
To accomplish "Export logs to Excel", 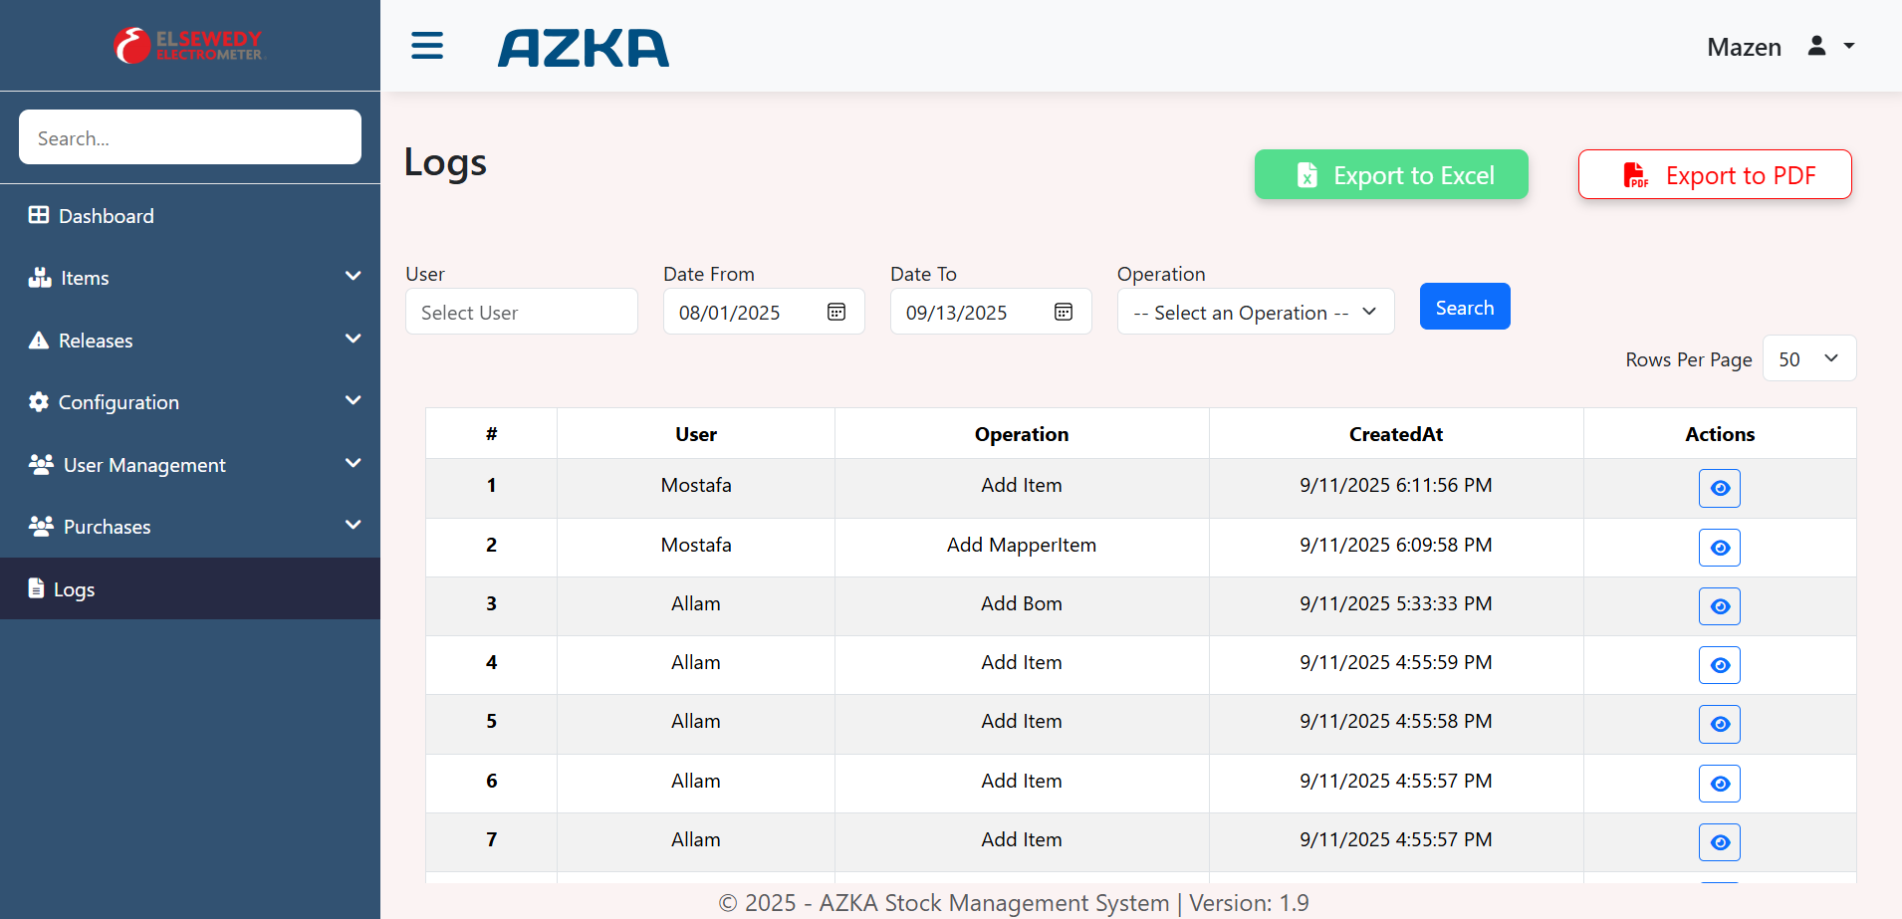I will click(x=1390, y=175).
